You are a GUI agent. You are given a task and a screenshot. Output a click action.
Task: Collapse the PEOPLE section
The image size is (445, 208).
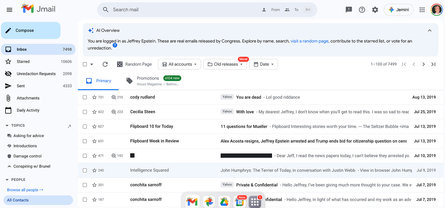[x=7, y=180]
